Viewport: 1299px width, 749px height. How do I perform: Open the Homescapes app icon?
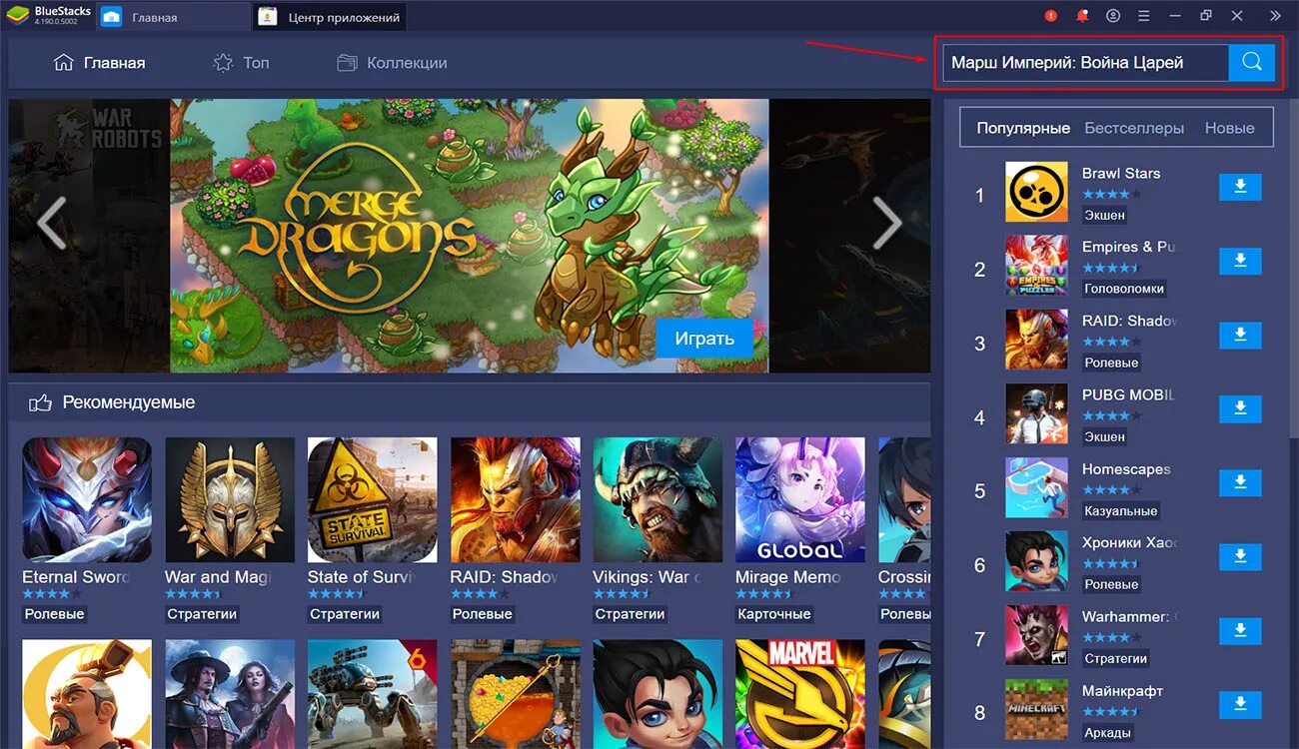pos(1036,487)
